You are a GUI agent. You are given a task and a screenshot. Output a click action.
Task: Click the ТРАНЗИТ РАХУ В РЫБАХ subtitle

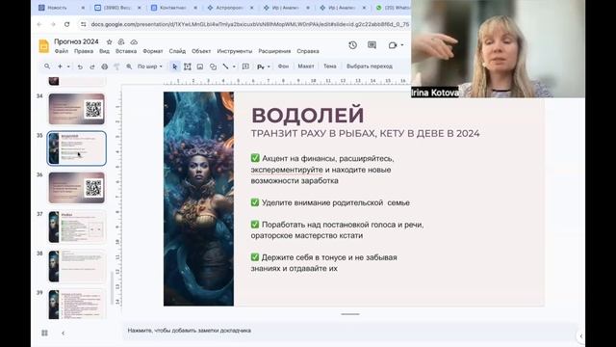point(366,134)
